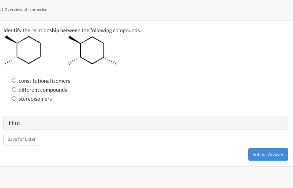
Task: Click the gray Hint bar
Action: click(145, 123)
